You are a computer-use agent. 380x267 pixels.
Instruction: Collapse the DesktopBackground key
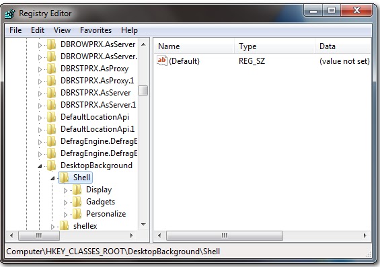(x=40, y=166)
